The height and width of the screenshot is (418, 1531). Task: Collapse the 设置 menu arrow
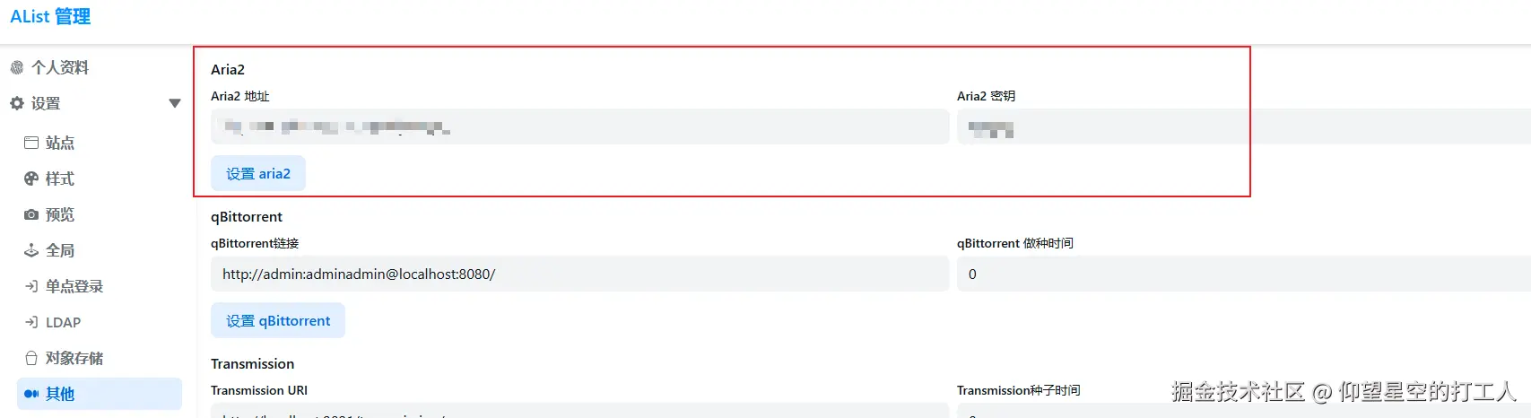175,103
